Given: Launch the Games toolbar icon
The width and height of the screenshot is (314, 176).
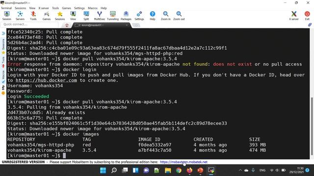Looking at the screenshot, I should coord(47,16).
